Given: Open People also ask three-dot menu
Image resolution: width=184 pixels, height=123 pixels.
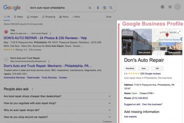Looking at the screenshot, I should click(x=32, y=89).
